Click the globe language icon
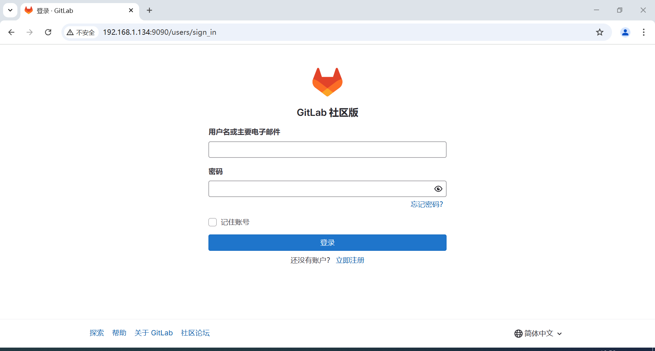The height and width of the screenshot is (351, 655). 518,333
